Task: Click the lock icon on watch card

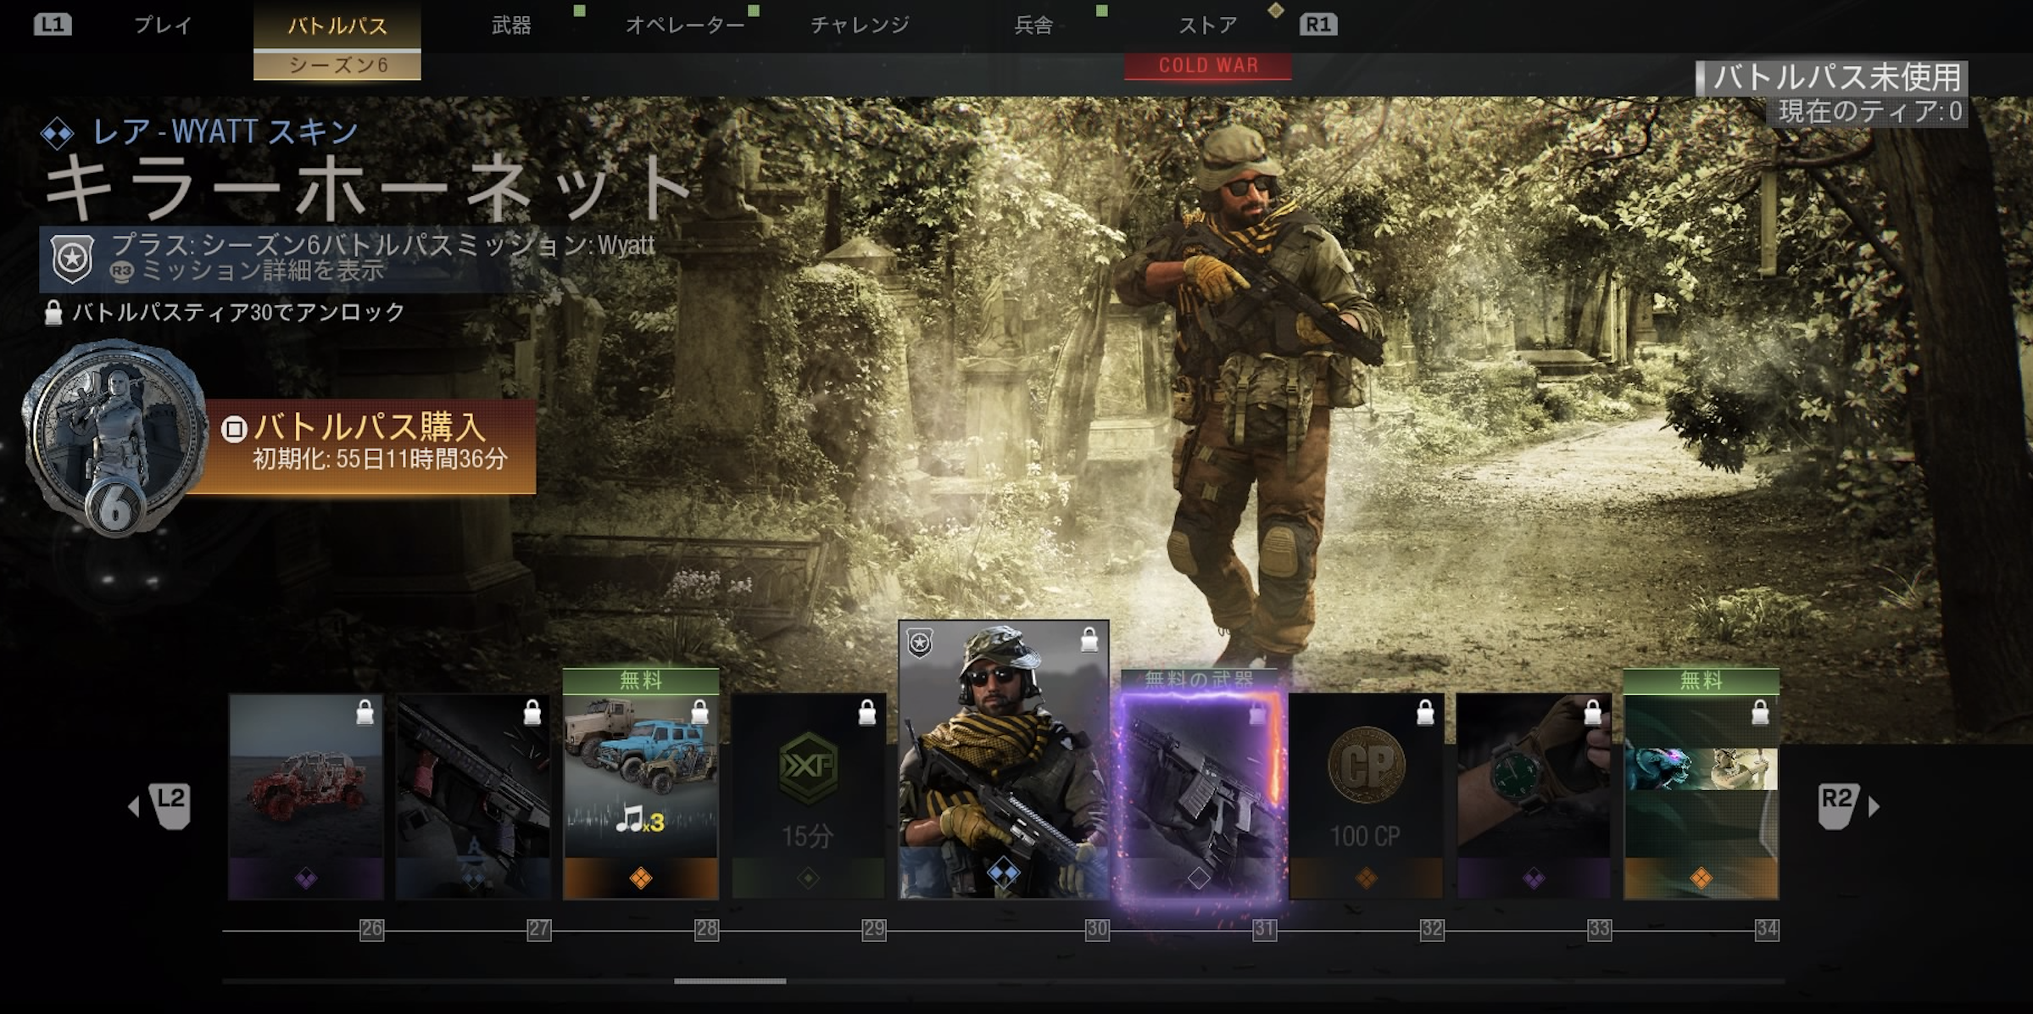Action: pyautogui.click(x=1593, y=713)
